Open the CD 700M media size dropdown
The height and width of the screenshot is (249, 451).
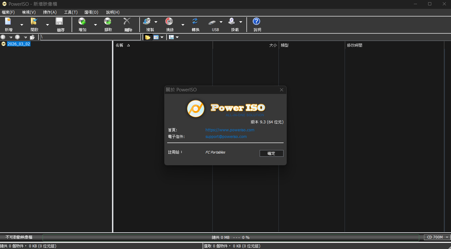tap(437, 237)
